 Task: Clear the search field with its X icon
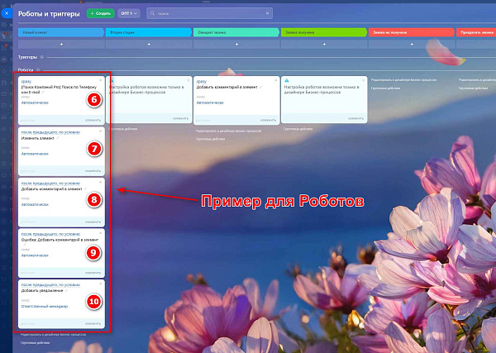click(267, 13)
